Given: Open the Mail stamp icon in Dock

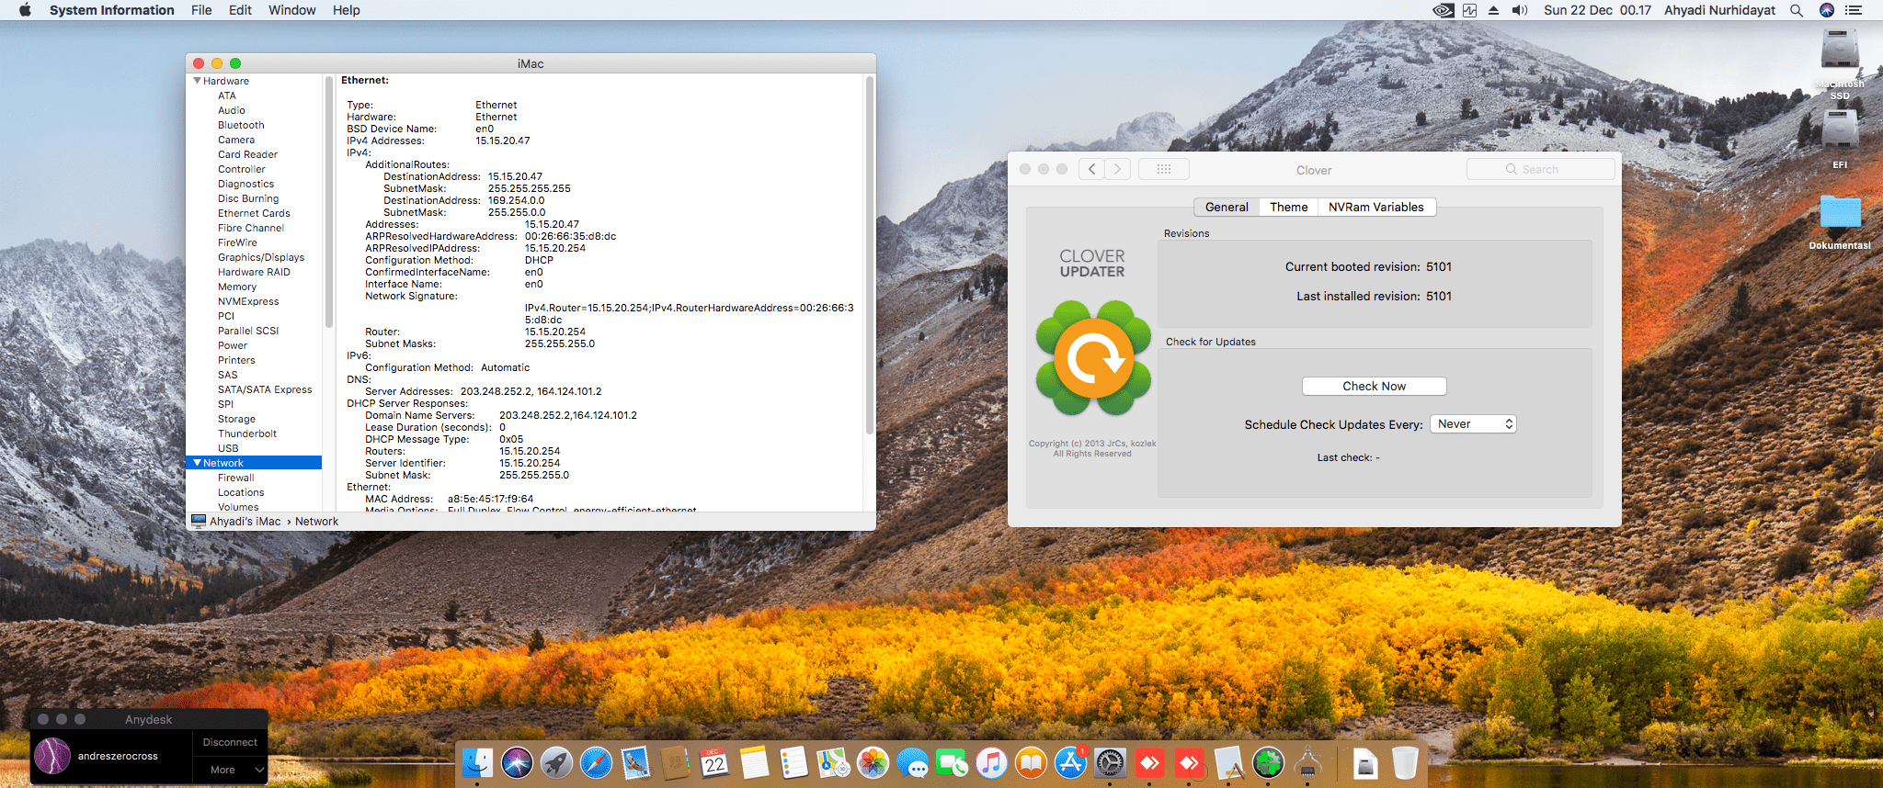Looking at the screenshot, I should point(635,762).
